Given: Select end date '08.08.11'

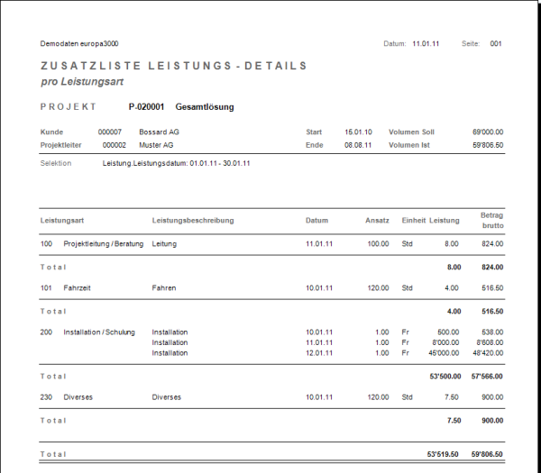Looking at the screenshot, I should 358,145.
